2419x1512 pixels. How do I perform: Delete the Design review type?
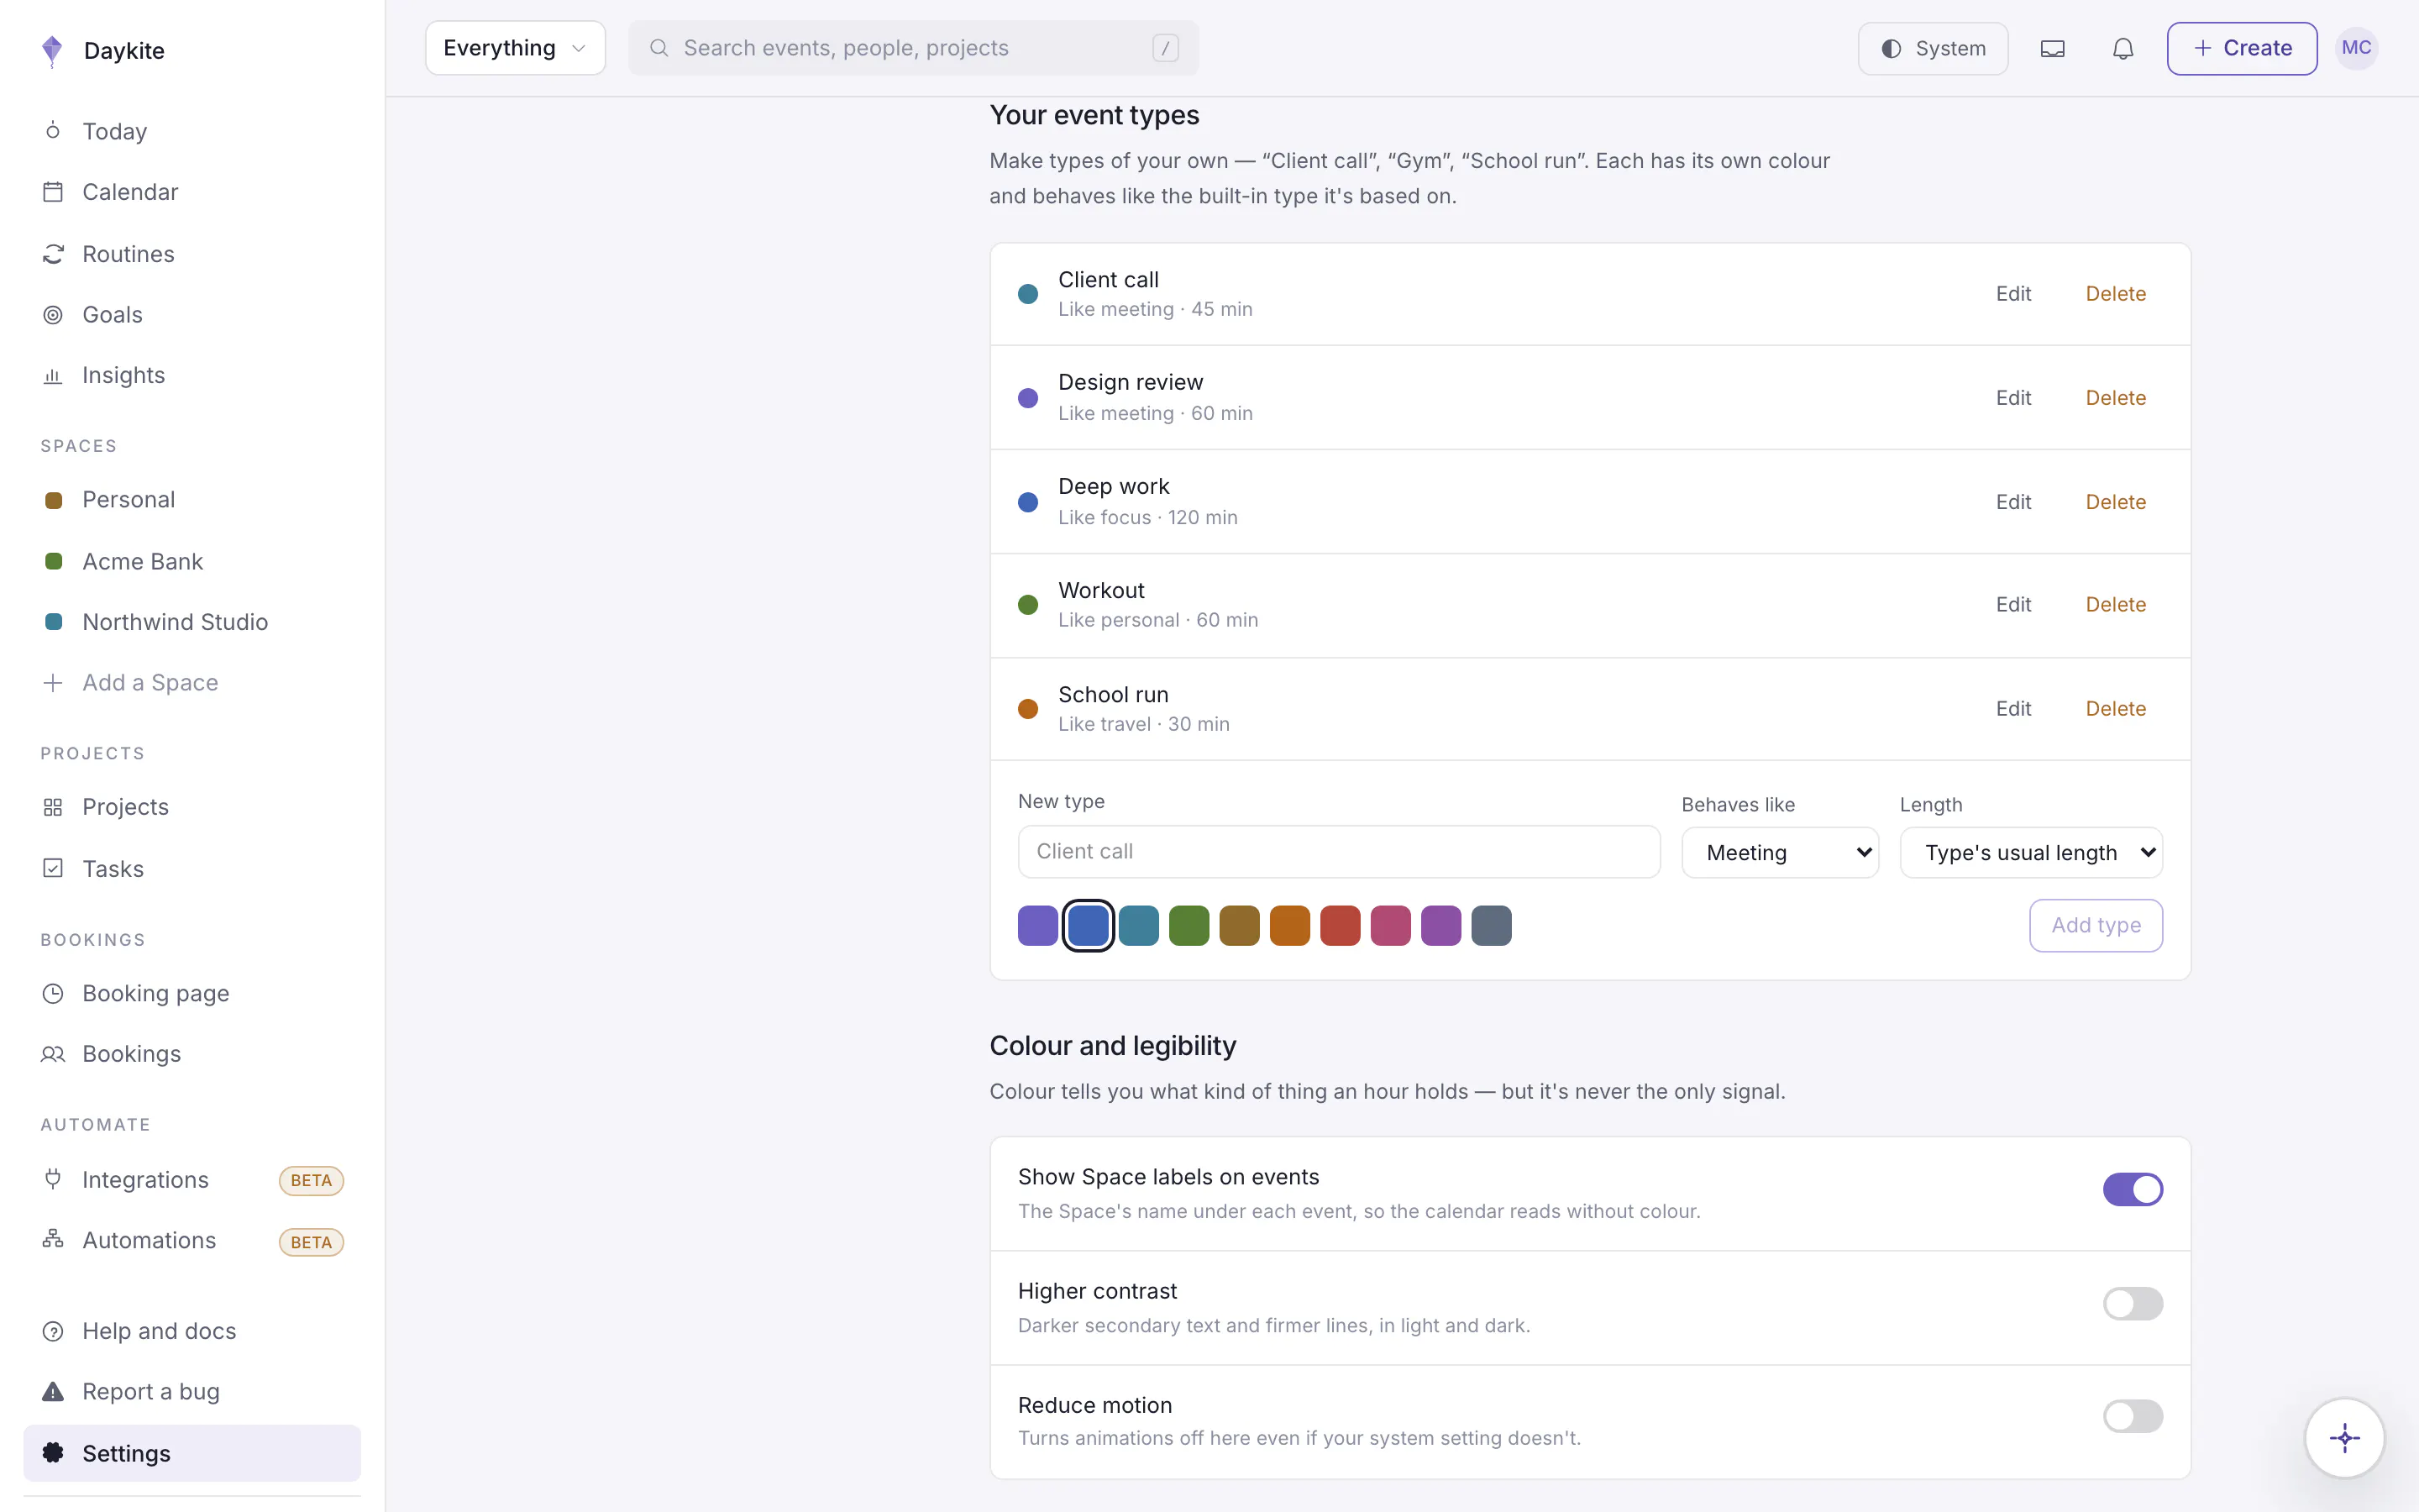point(2115,398)
